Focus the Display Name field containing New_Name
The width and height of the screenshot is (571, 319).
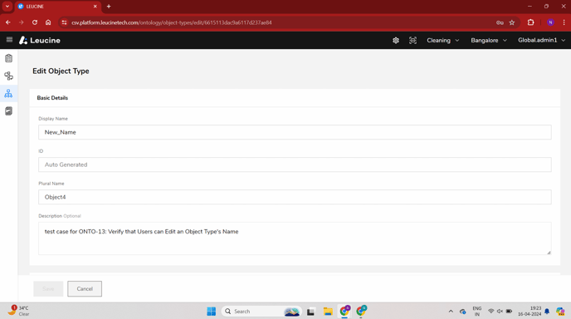(x=295, y=132)
